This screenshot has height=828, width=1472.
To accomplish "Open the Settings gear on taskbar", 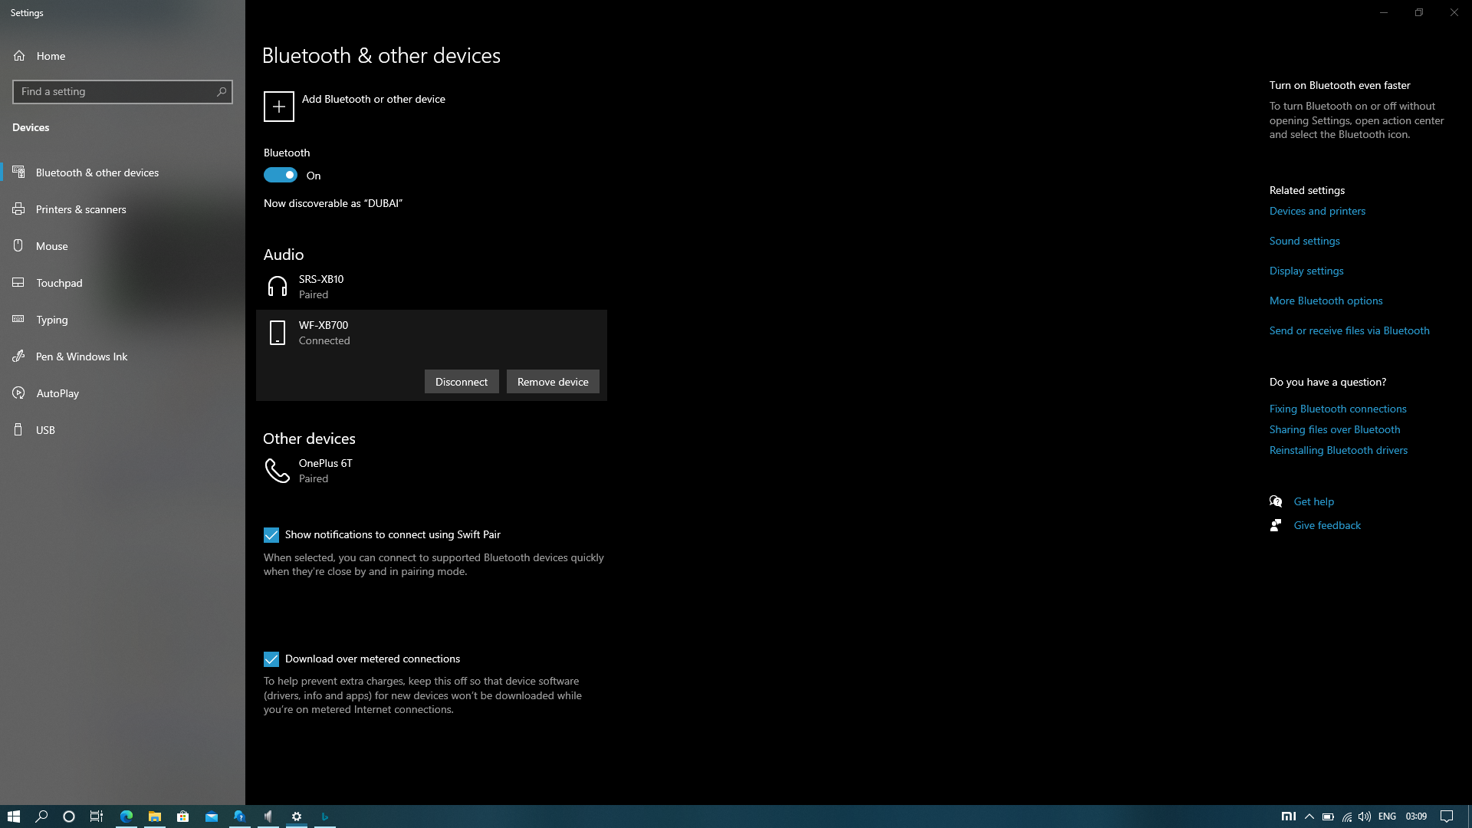I will [297, 816].
